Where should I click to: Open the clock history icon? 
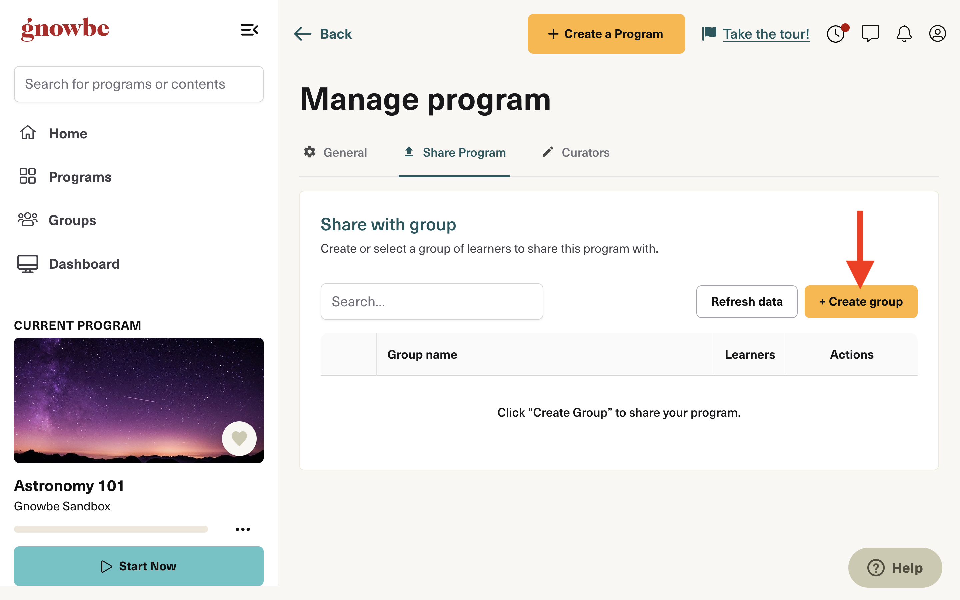point(836,34)
